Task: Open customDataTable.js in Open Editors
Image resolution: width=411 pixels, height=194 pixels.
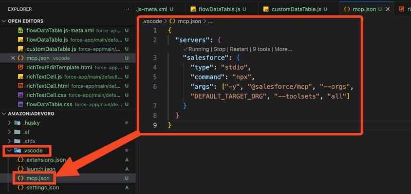Action: coord(68,49)
